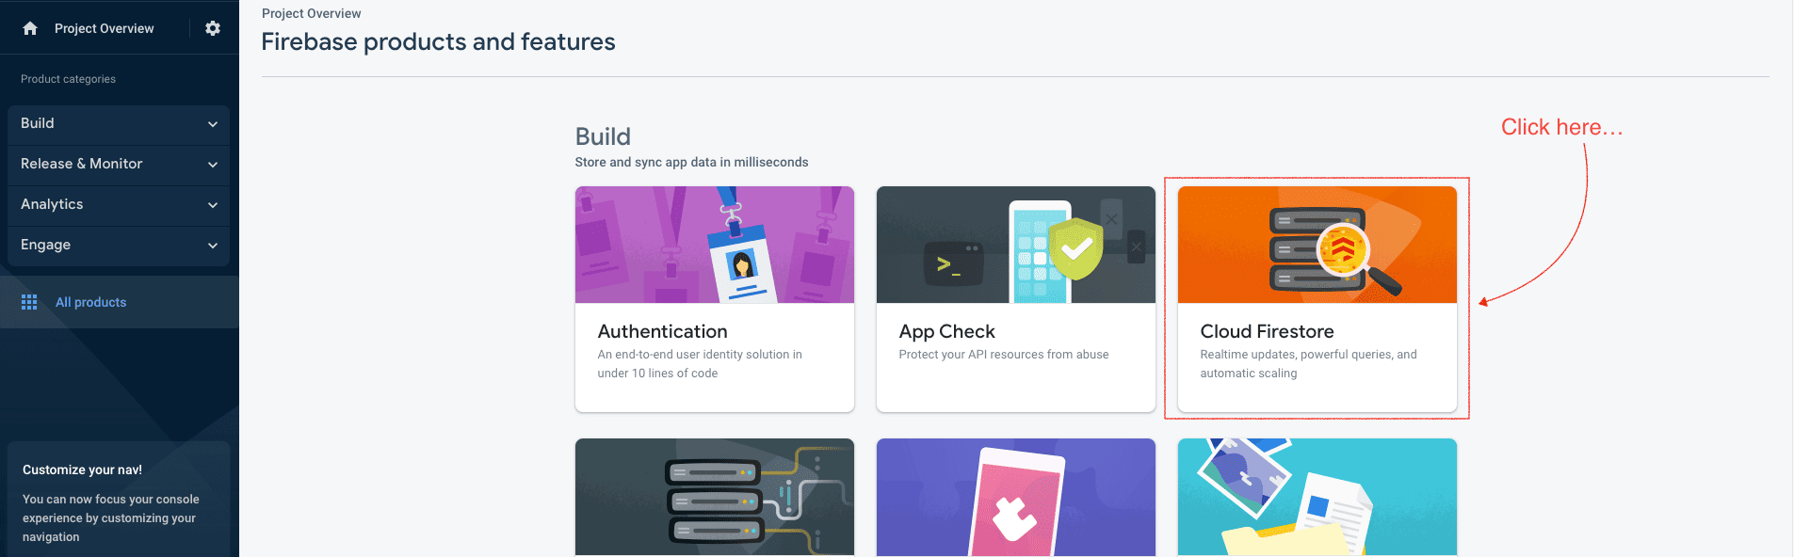Image resolution: width=1794 pixels, height=557 pixels.
Task: Select the Realtime Database card thumbnail
Action: tap(714, 497)
